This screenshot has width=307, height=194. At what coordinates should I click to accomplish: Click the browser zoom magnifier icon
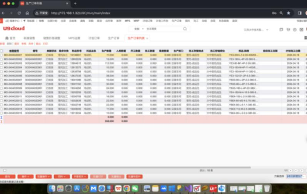pyautogui.click(x=282, y=13)
